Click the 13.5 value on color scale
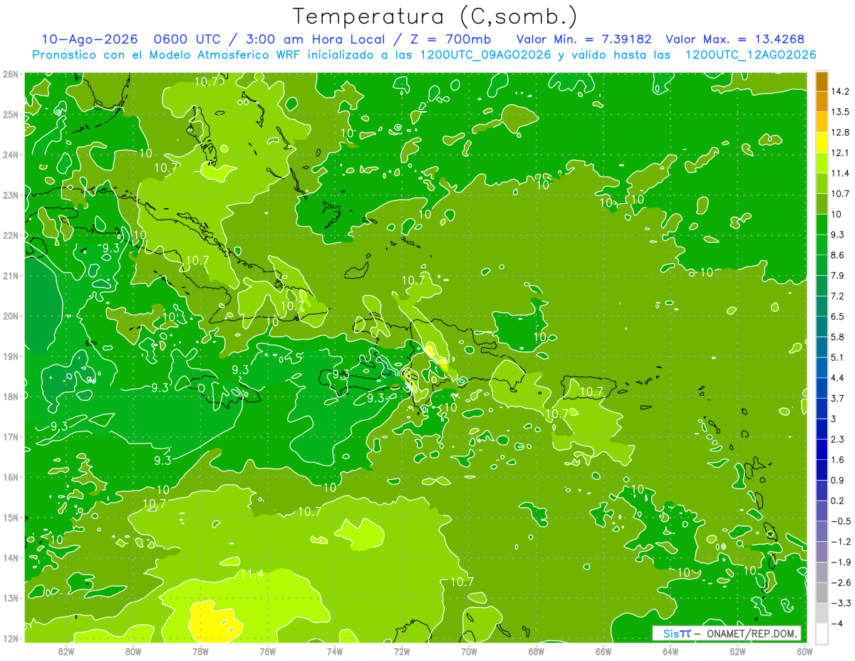 [841, 112]
